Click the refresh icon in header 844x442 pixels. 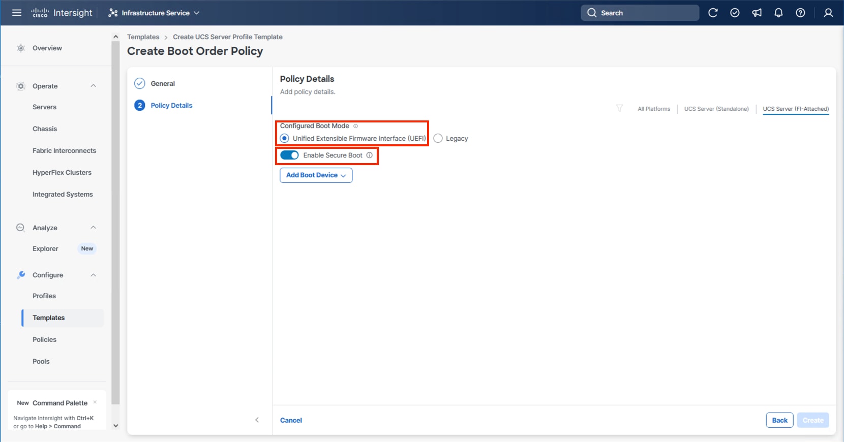[x=713, y=13]
